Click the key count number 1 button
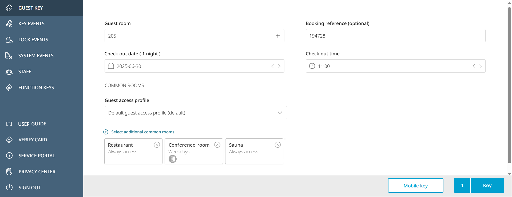The height and width of the screenshot is (197, 512). [462, 186]
